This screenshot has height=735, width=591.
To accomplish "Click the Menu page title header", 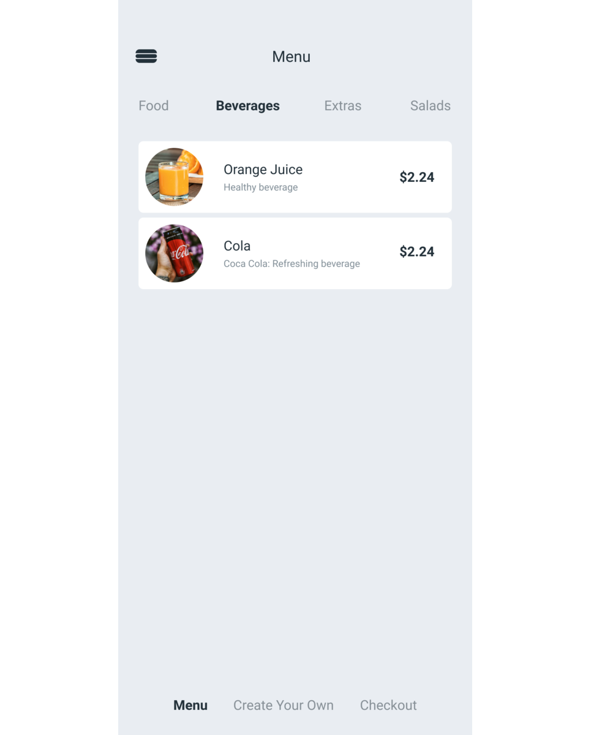I will point(292,57).
